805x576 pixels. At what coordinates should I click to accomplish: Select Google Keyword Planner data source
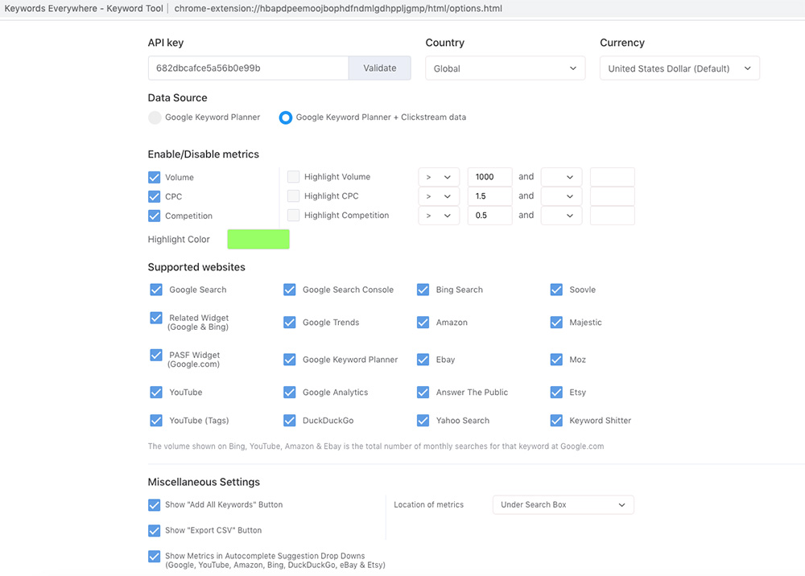coord(155,117)
